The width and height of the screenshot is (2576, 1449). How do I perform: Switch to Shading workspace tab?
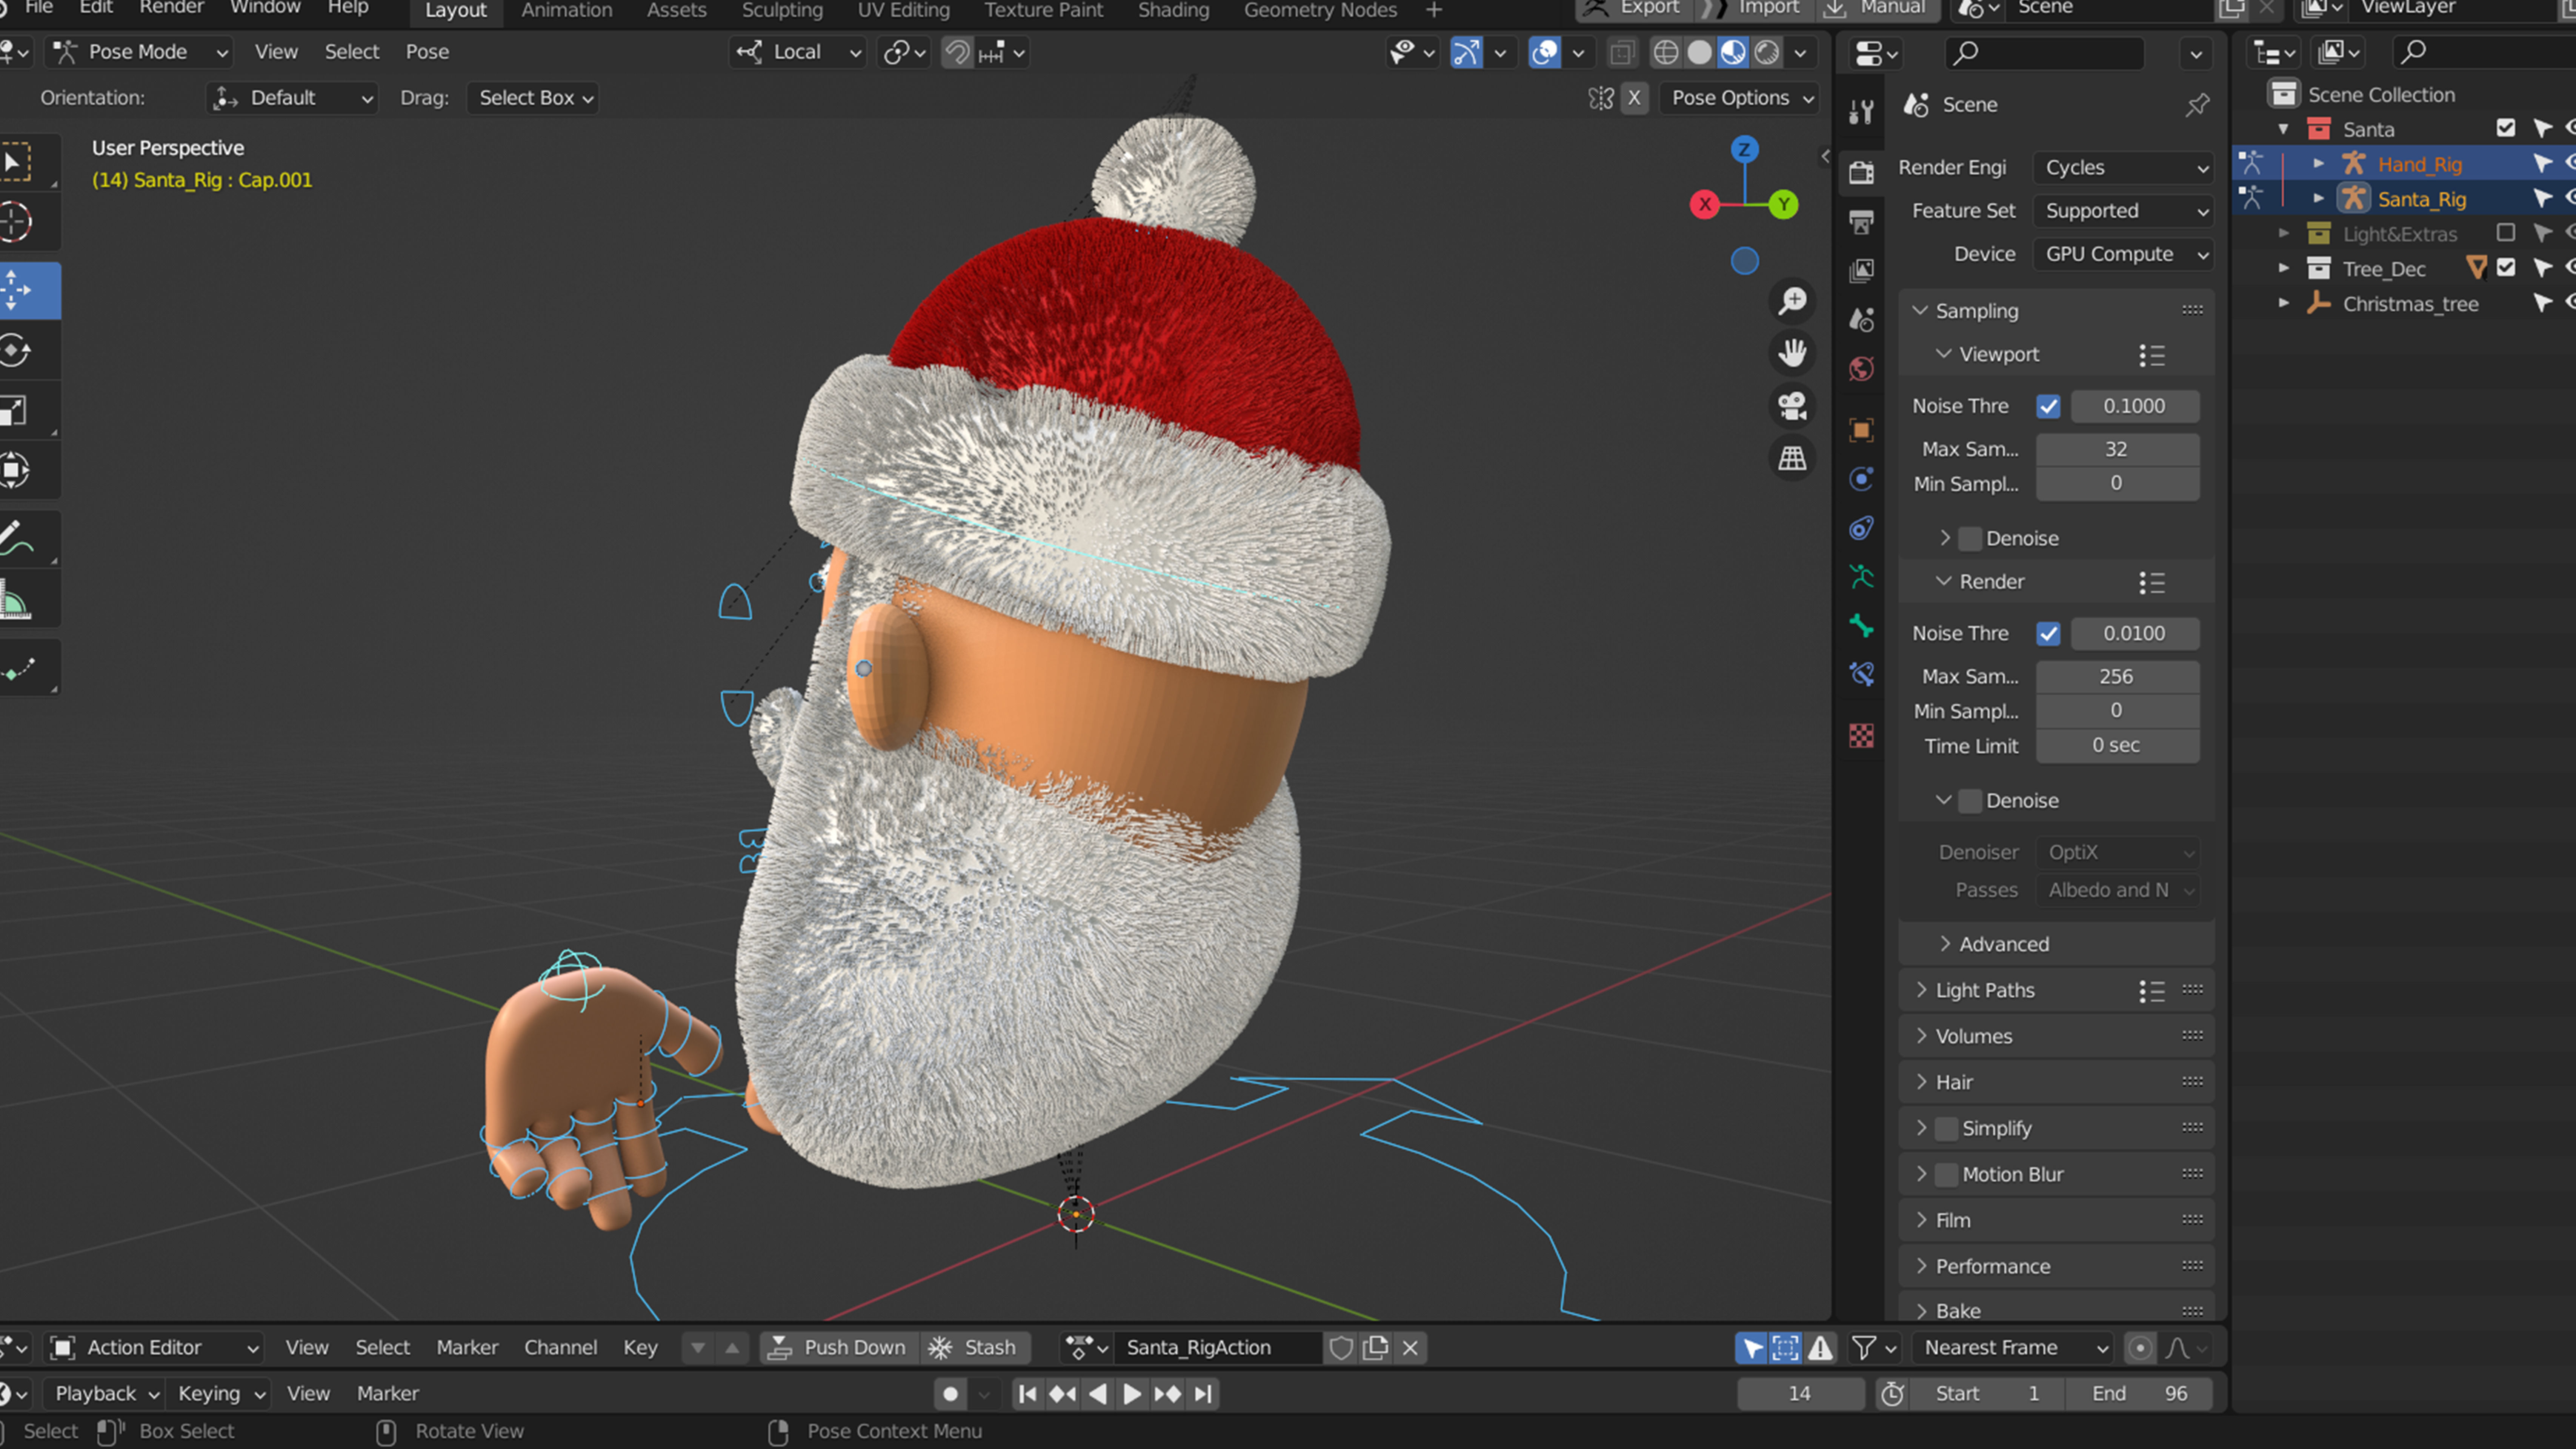click(x=1173, y=10)
